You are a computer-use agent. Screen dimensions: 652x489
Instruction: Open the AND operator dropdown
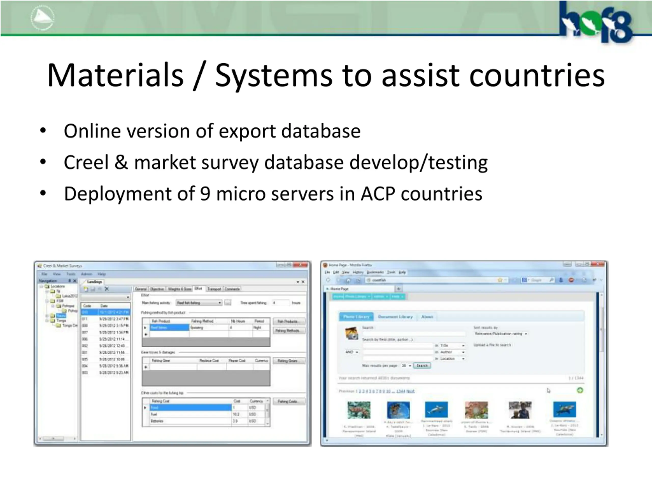(352, 352)
